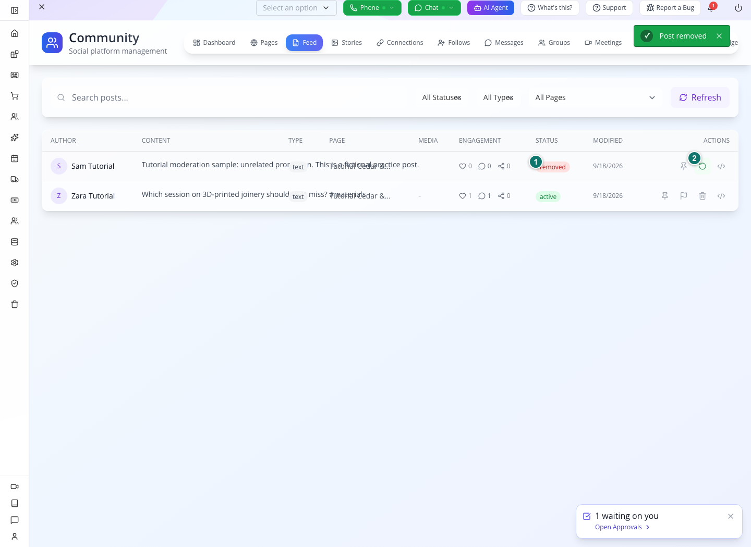The width and height of the screenshot is (751, 547).
Task: Click the power logout icon
Action: 738,8
